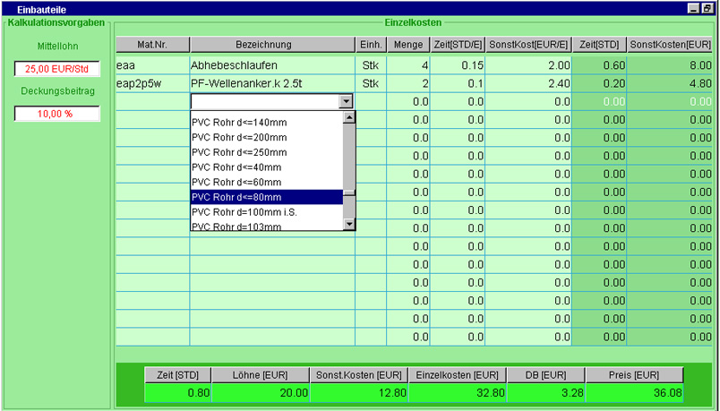720x411 pixels.
Task: Select the 'PF-Wellenanker.k 2.5t' cell
Action: [272, 83]
